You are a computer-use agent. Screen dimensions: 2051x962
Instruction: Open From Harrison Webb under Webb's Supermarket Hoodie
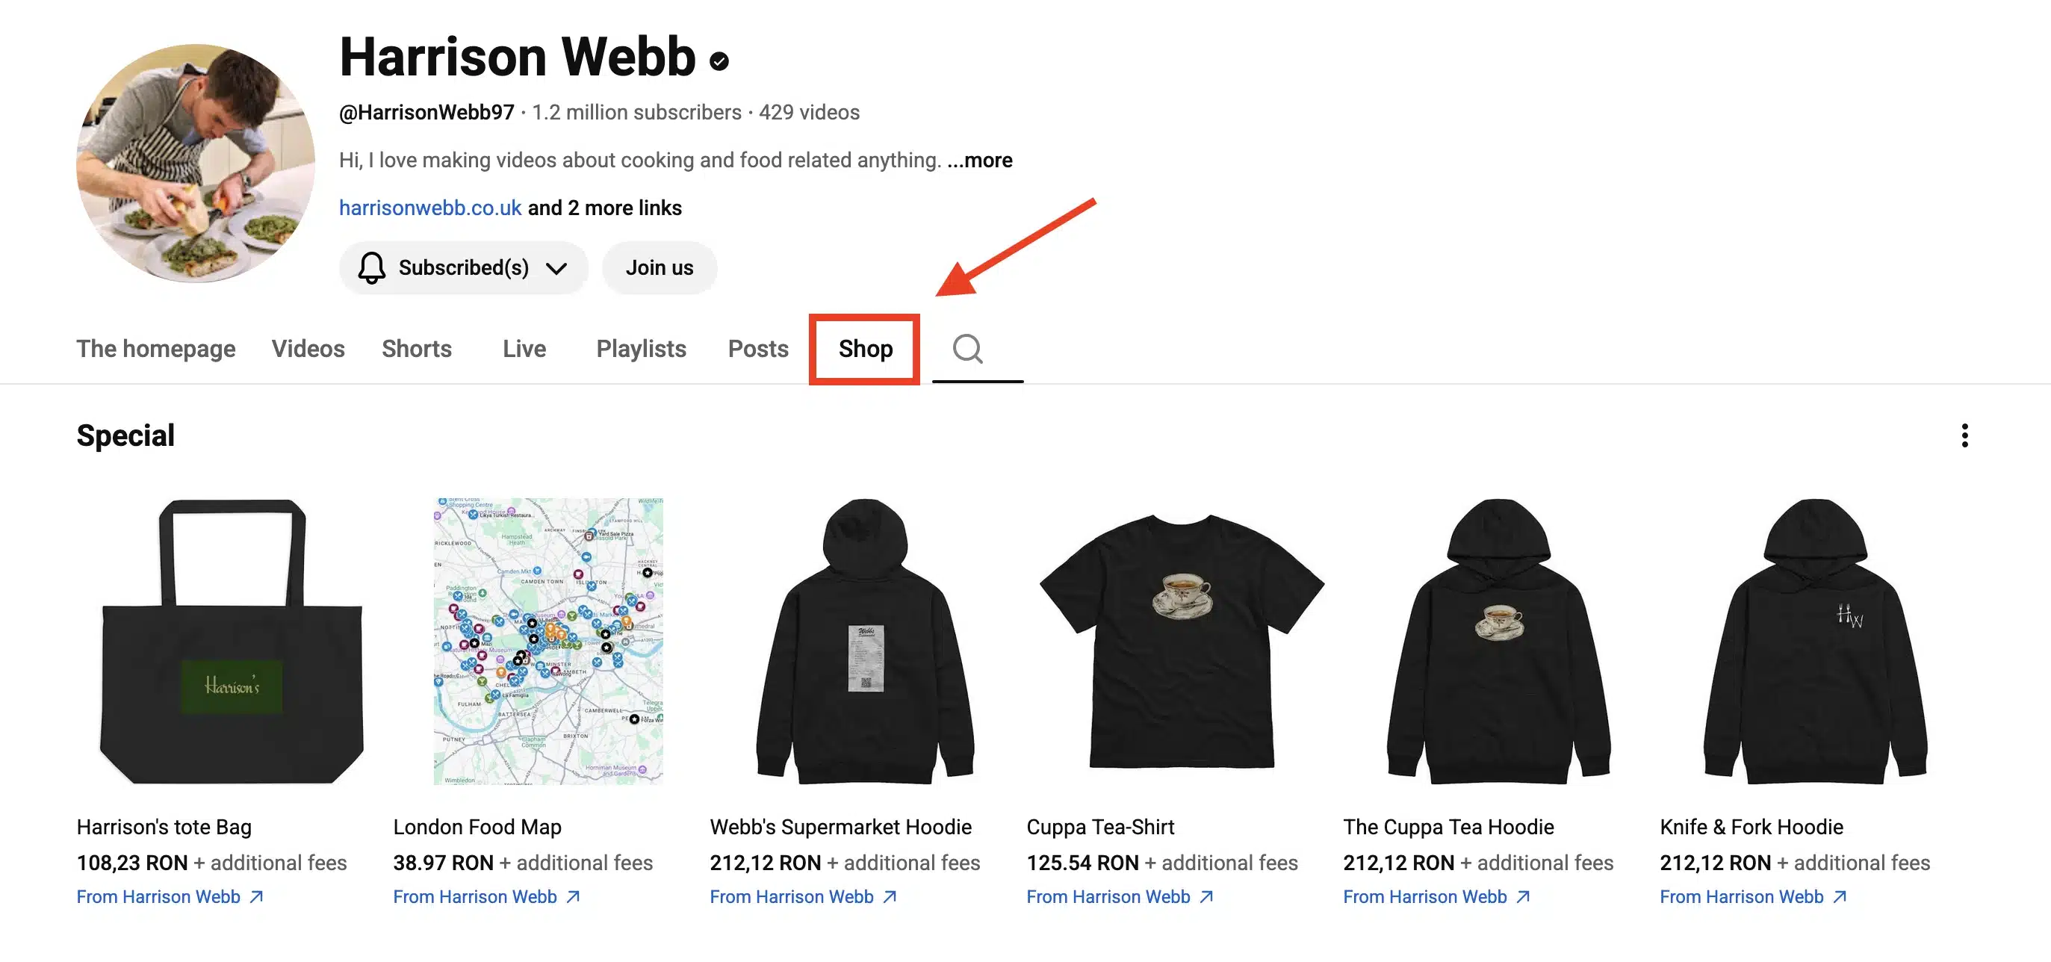(x=795, y=897)
